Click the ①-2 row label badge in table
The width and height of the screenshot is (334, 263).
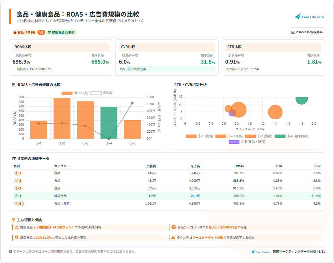coord(18,181)
